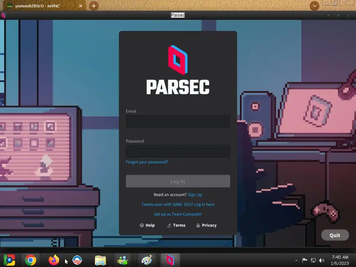
Task: Open a new browser tab with plus button
Action: point(94,6)
